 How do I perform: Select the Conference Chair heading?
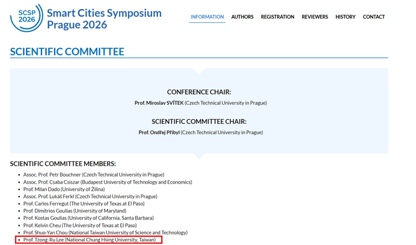pos(198,92)
